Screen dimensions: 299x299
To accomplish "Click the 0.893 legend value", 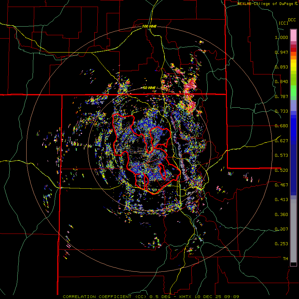I will (281, 67).
